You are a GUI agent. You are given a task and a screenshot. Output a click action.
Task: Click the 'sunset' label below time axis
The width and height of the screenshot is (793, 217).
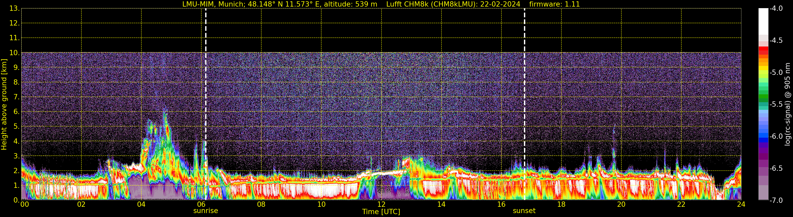coord(524,211)
